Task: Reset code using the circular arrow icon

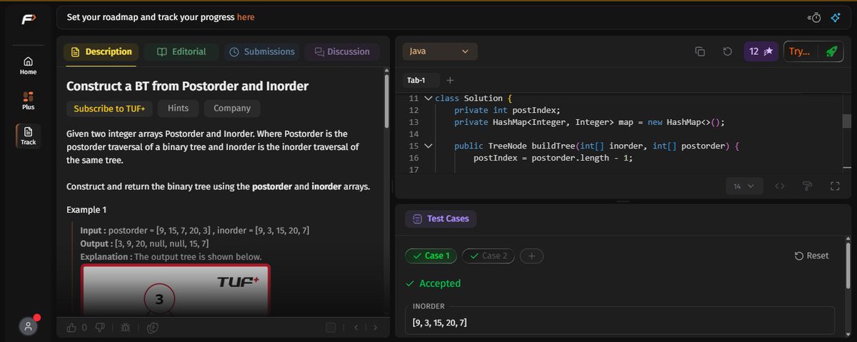Action: click(x=727, y=51)
